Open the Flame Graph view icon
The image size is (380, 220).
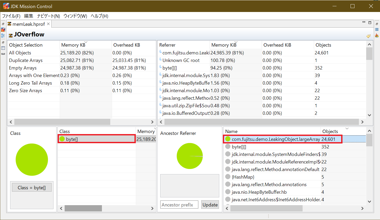(377, 35)
